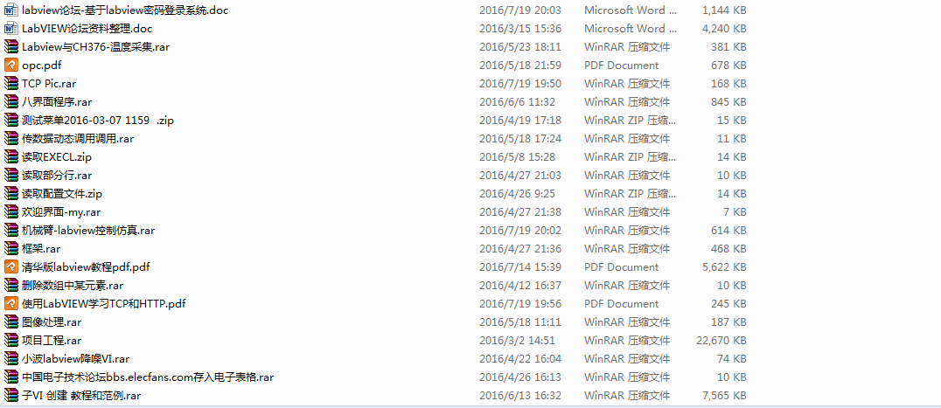Image resolution: width=941 pixels, height=408 pixels.
Task: Click the archive icon beside TCP Pic.rar
Action: click(x=11, y=83)
